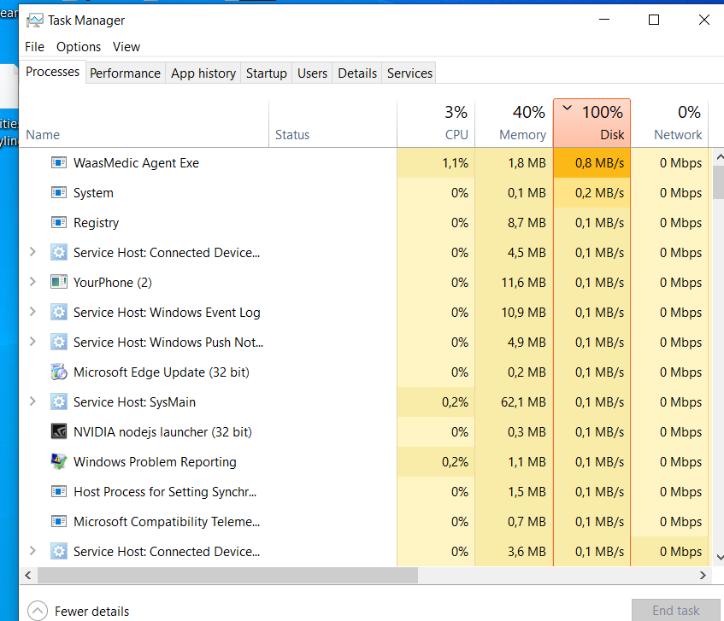Click the System process icon

(59, 193)
